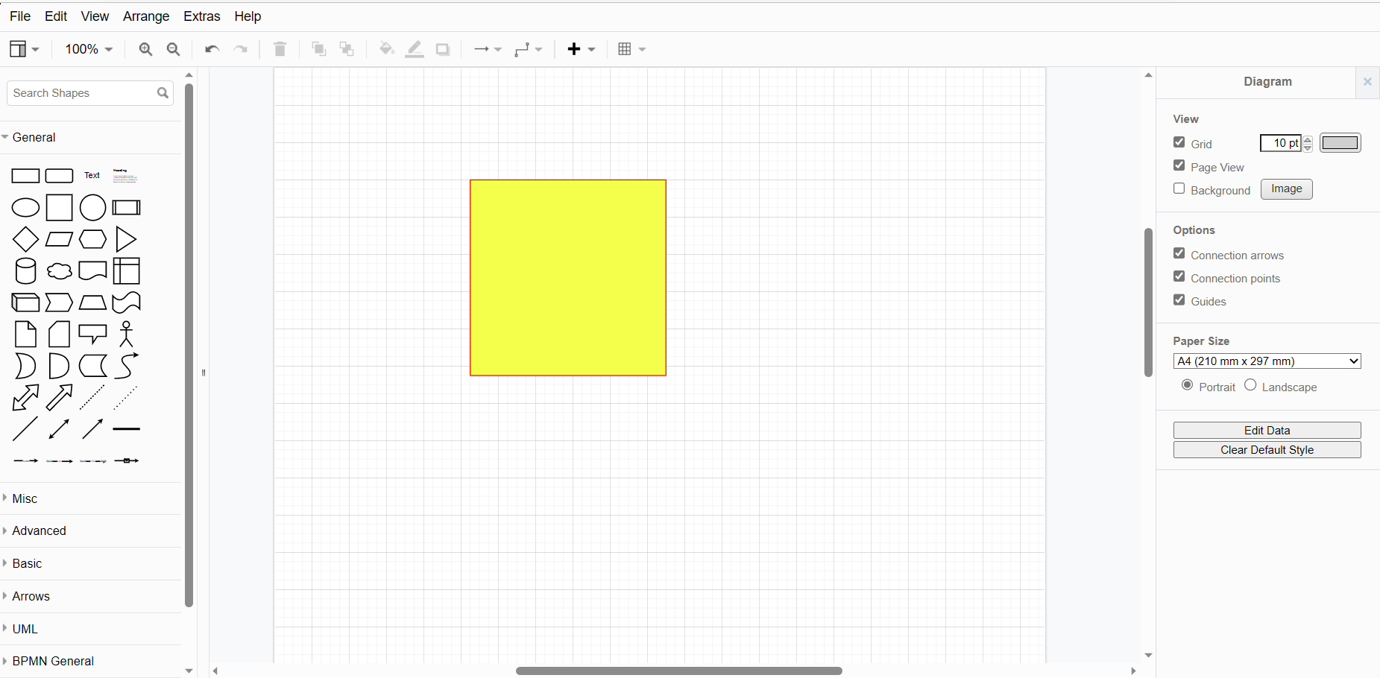Image resolution: width=1380 pixels, height=678 pixels.
Task: Select the cylinder shape from General shapes
Action: (x=25, y=271)
